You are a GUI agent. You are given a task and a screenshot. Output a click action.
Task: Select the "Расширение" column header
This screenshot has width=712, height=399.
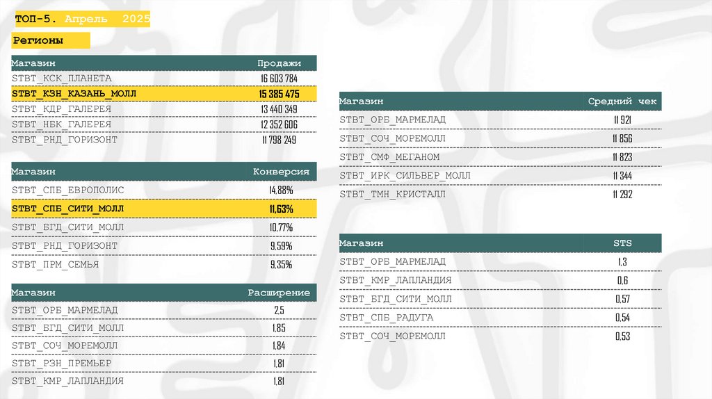tap(279, 292)
